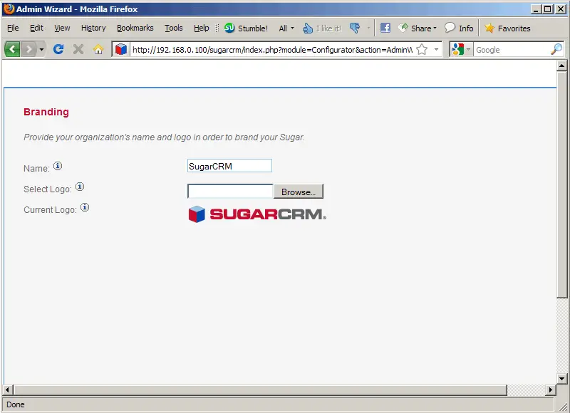
Task: Click the horizontal scrollbar right arrow
Action: tap(551, 390)
